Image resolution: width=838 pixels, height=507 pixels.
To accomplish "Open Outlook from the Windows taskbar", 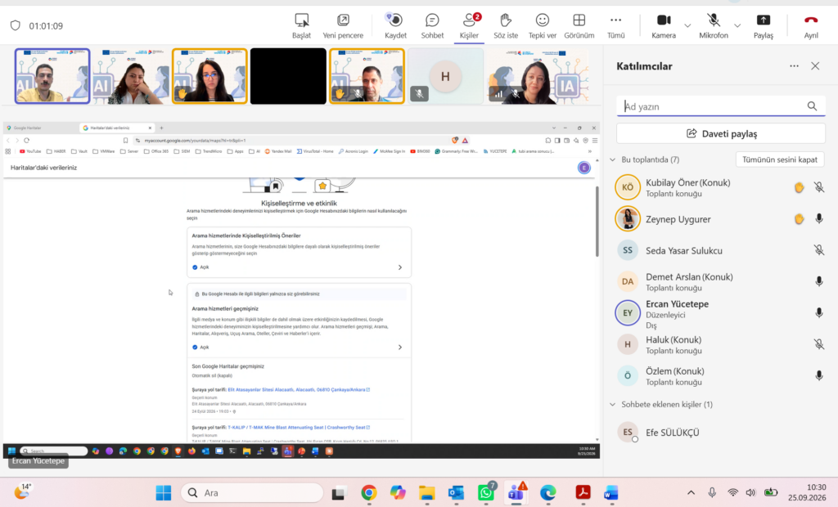I will (456, 492).
